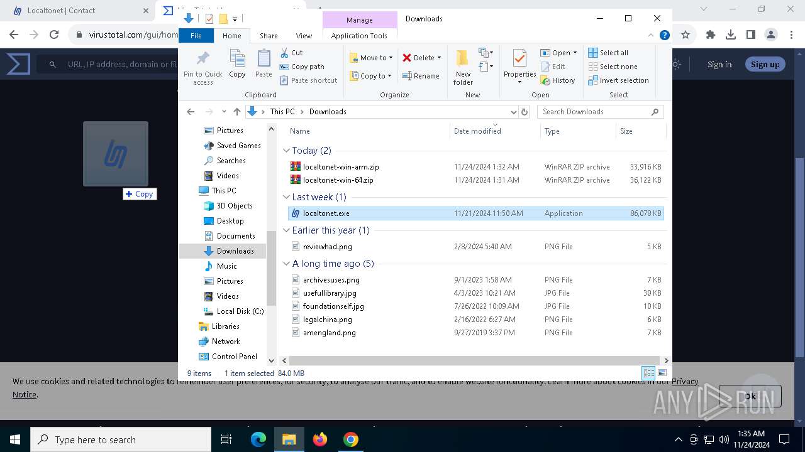Open file History
This screenshot has height=452, width=805.
tap(557, 80)
